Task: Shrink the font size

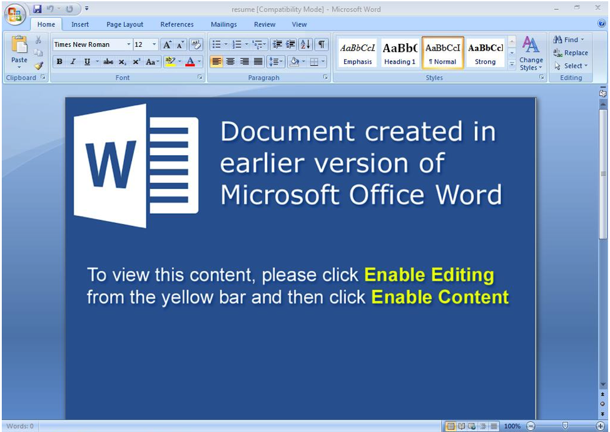Action: click(180, 44)
